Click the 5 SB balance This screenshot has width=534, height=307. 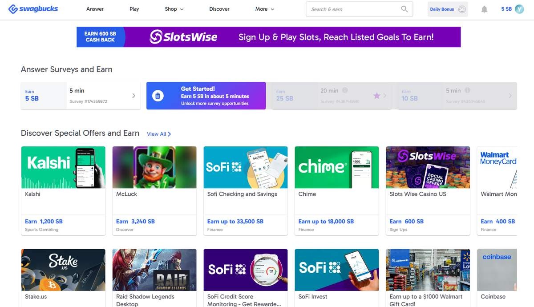[x=506, y=9]
